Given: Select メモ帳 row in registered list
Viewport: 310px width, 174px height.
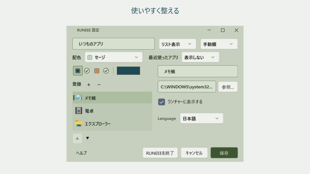Looking at the screenshot, I should point(112,98).
